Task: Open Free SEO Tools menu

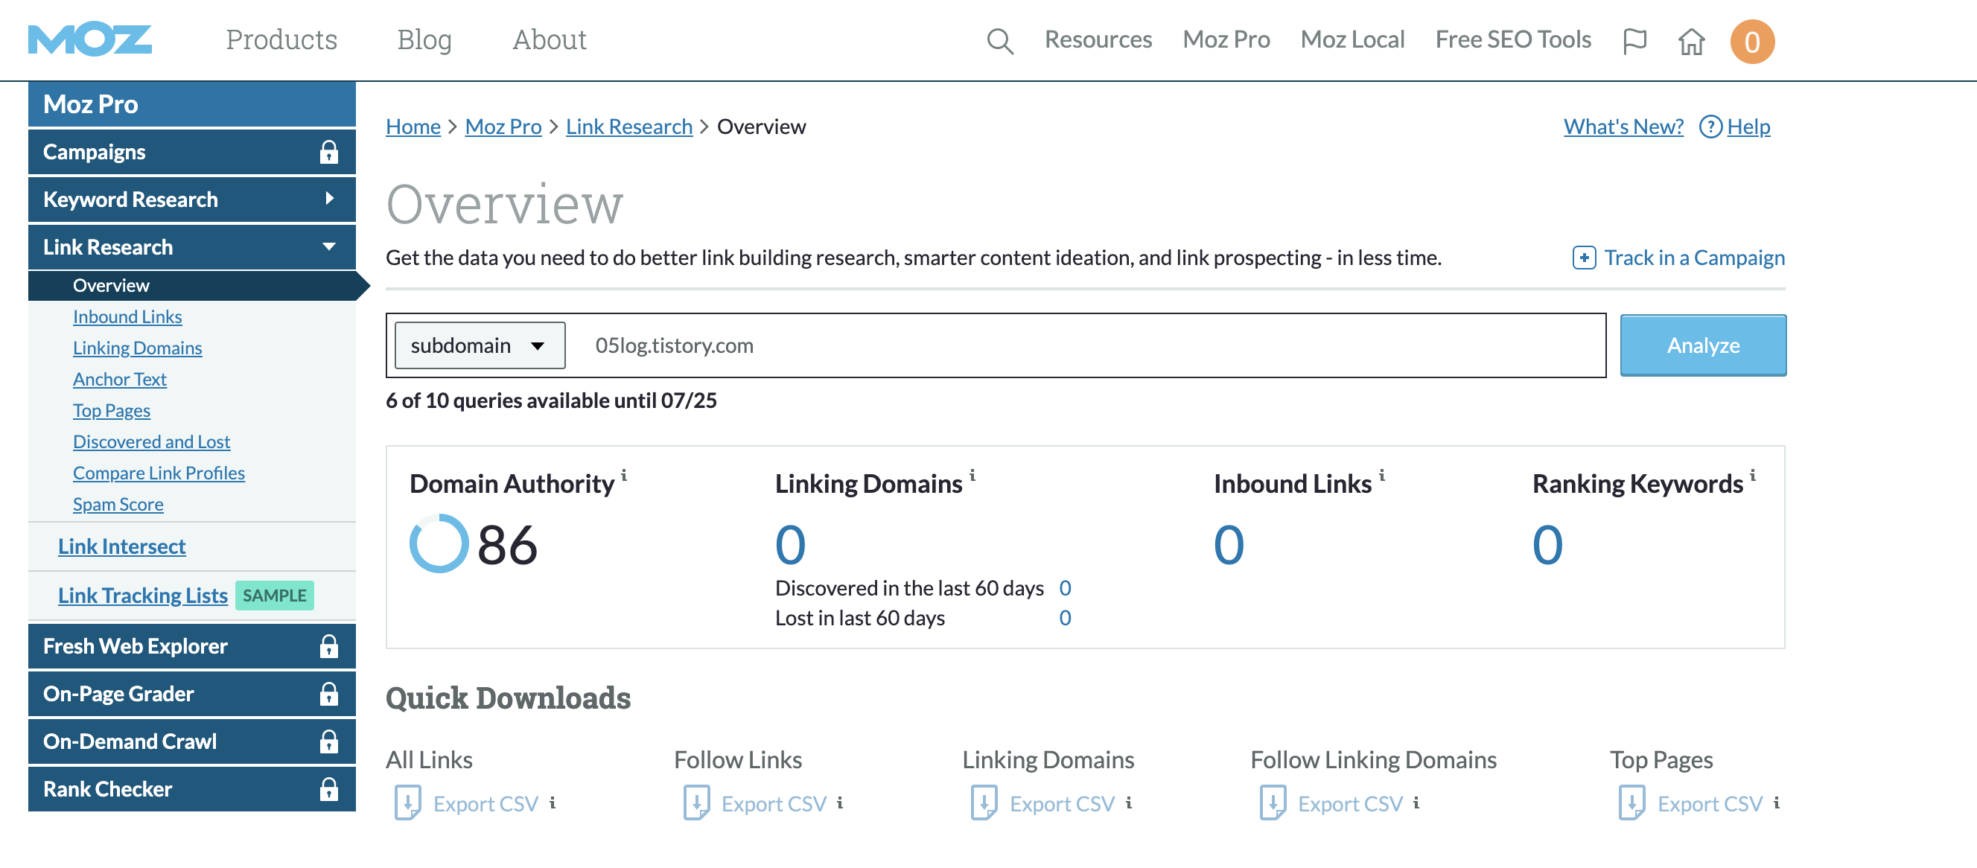Action: click(1512, 40)
